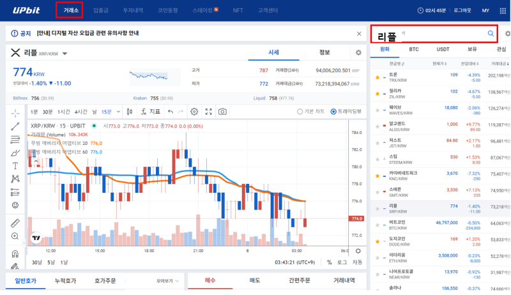Open the apps grid menu icon
The width and height of the screenshot is (511, 295).
coord(503,11)
